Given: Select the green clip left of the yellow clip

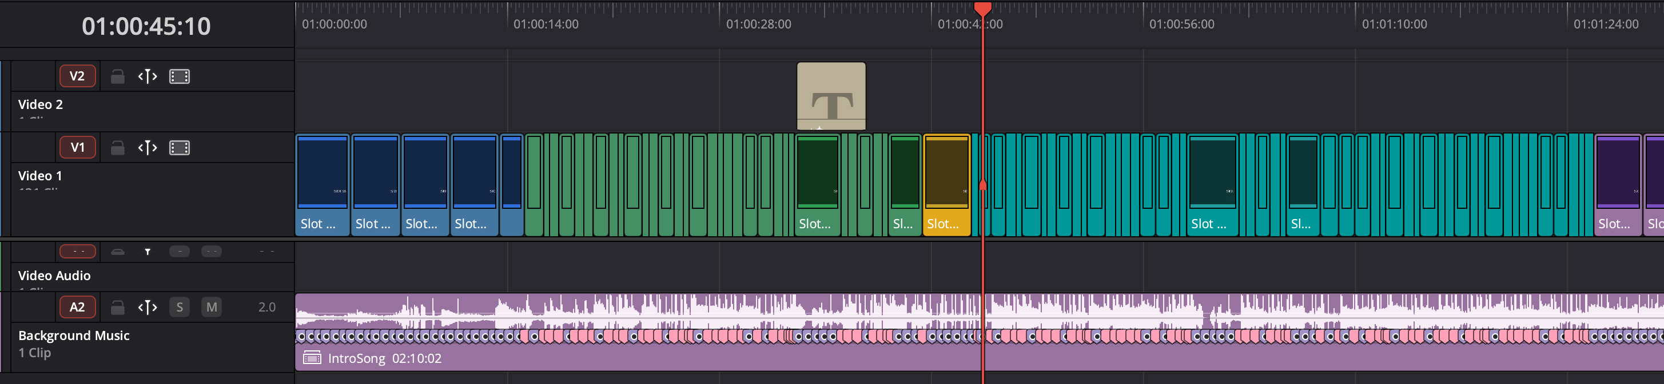Looking at the screenshot, I should click(x=905, y=185).
